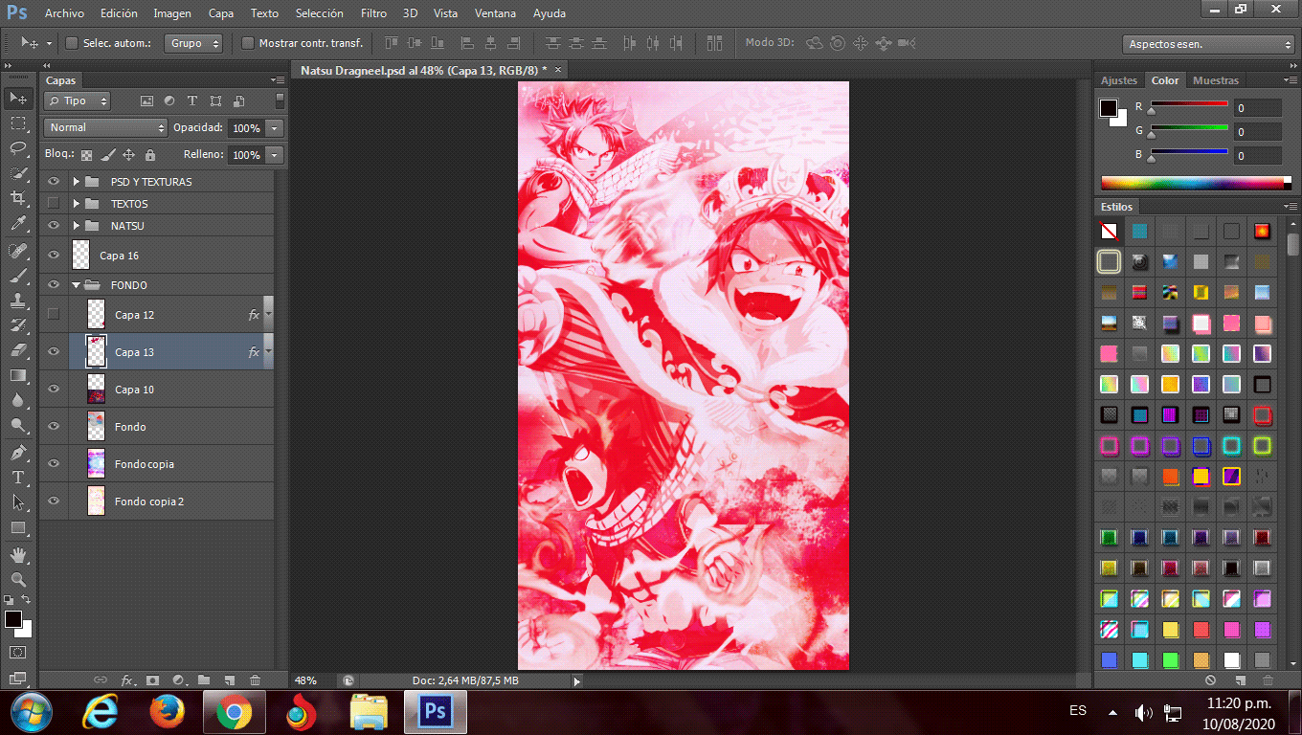1302x735 pixels.
Task: Expand the PSD Y TEXTURAS group
Action: 76,182
